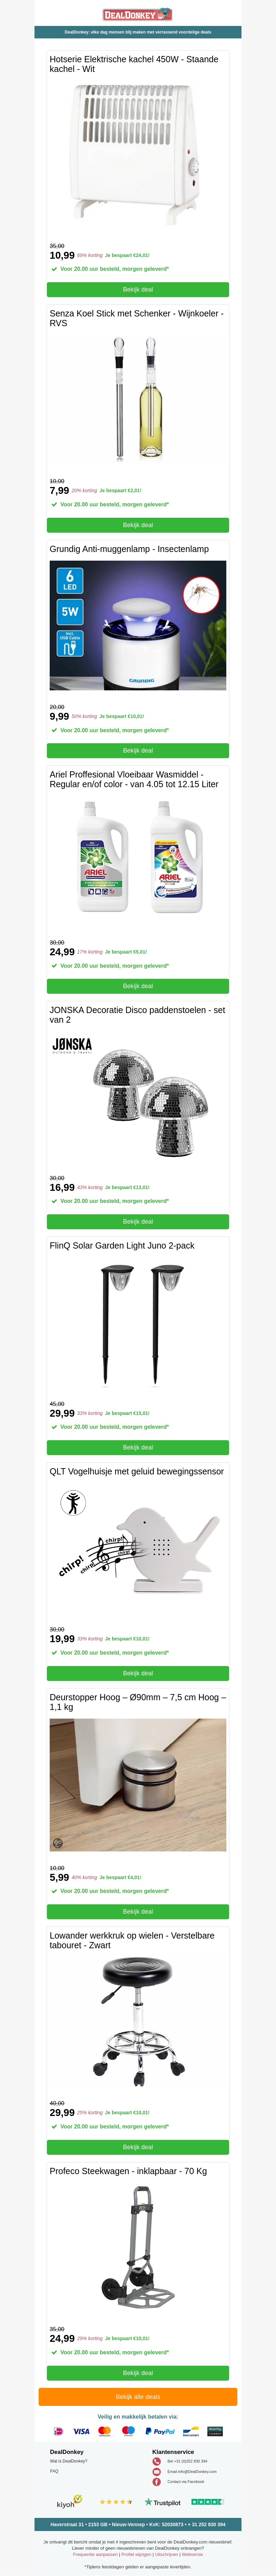Screen dimensions: 276x2576
Task: Open the Grundig mosquito lamp image
Action: [x=138, y=625]
